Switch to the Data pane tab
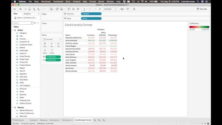 click(15, 14)
